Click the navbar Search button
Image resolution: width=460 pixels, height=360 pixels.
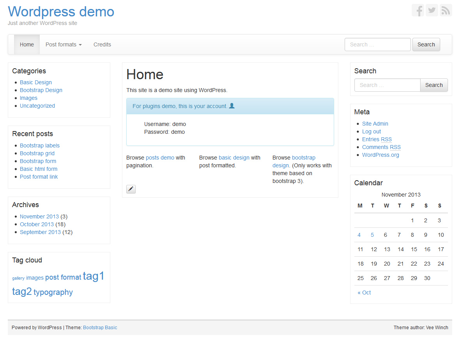[x=426, y=44]
